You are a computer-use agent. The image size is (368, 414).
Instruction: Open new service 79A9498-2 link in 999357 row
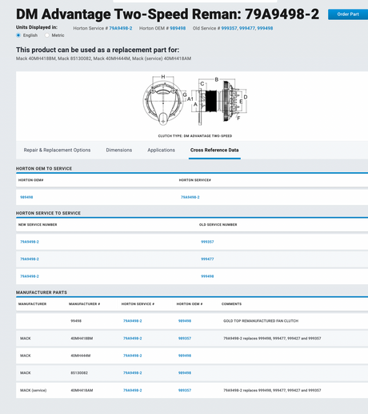[30, 242]
